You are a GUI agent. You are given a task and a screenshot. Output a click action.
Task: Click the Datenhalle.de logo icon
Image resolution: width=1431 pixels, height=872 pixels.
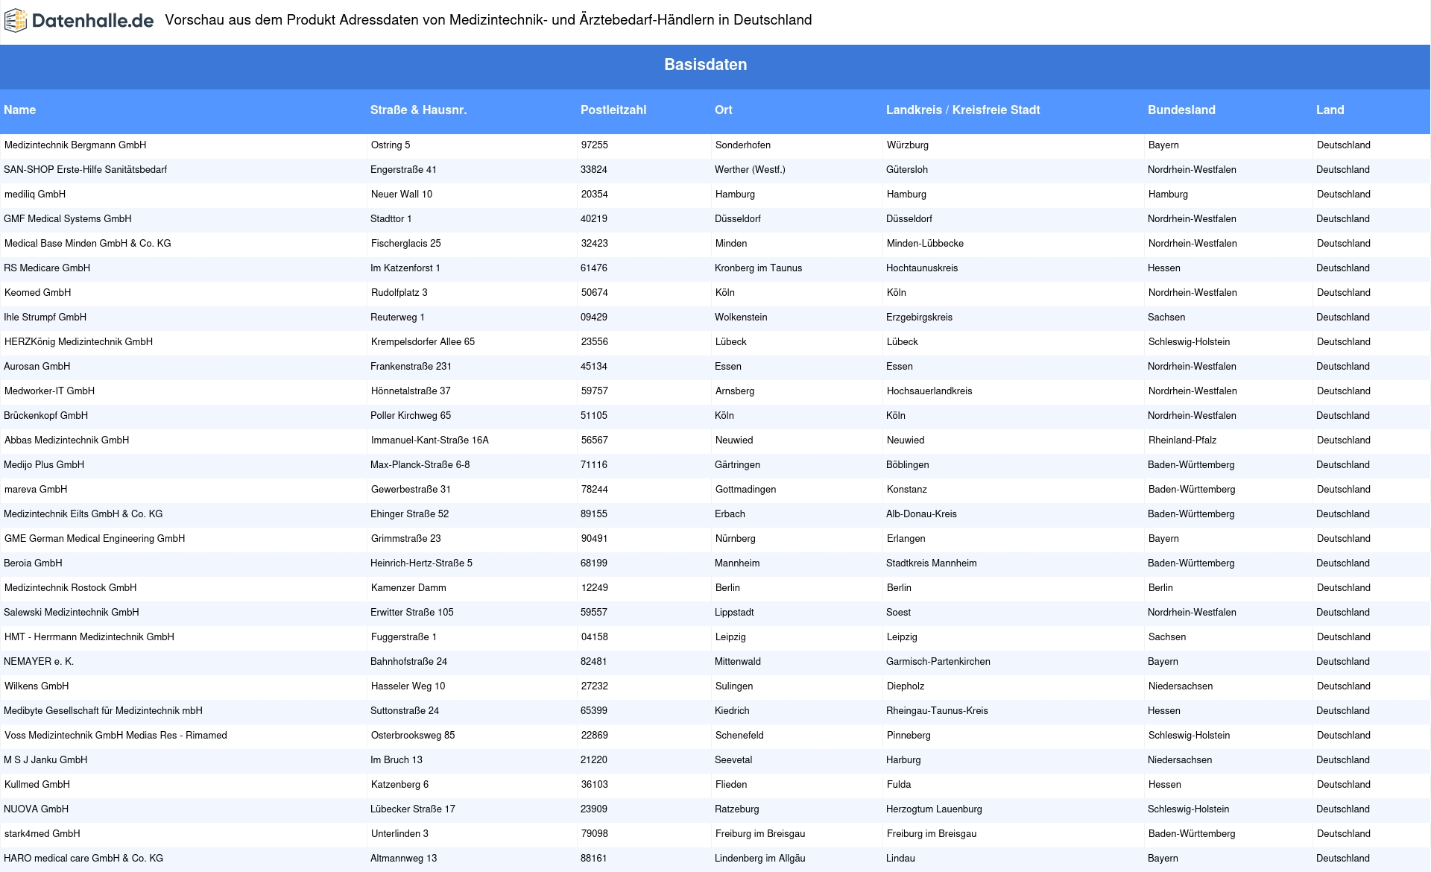[15, 21]
